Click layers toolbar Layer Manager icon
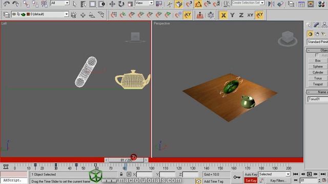328x184 pixels. [7, 15]
